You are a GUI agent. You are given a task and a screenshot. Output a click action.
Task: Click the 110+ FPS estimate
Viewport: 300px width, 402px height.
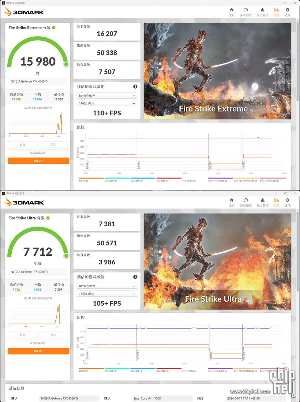click(x=107, y=113)
